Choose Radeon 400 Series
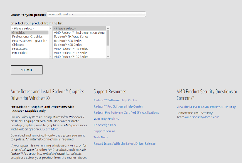This screenshot has width=242, height=163. (x=79, y=45)
